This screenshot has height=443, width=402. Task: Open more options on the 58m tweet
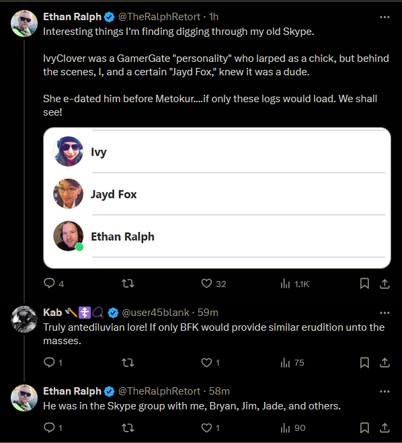[x=385, y=391]
